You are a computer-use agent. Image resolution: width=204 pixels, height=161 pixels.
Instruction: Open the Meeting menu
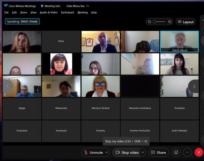pyautogui.click(x=83, y=12)
